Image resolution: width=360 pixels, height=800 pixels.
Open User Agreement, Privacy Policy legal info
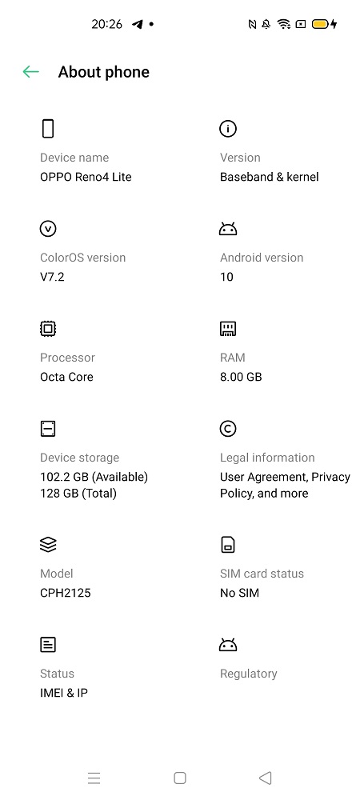[285, 486]
